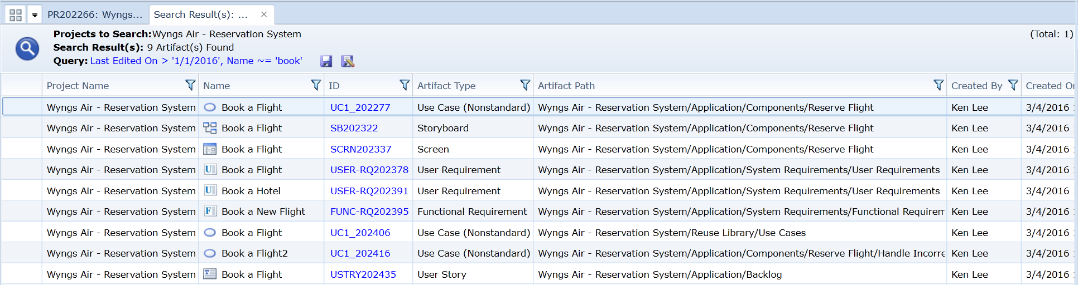Screen dimensions: 1078x285
Task: Click the F icon for Book a New Flight
Action: coord(210,212)
